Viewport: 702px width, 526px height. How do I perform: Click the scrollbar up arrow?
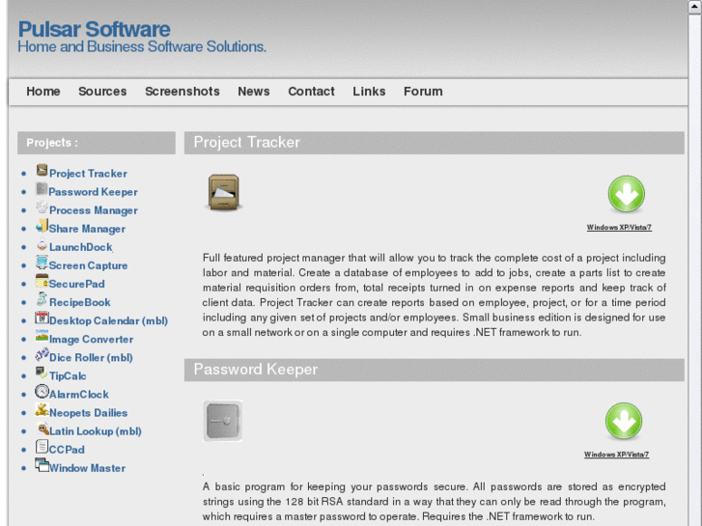695,7
